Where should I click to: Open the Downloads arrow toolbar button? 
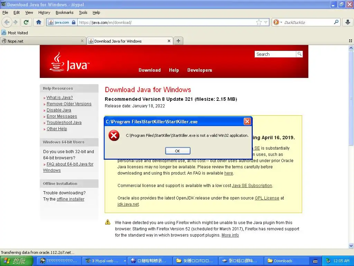pos(348,22)
